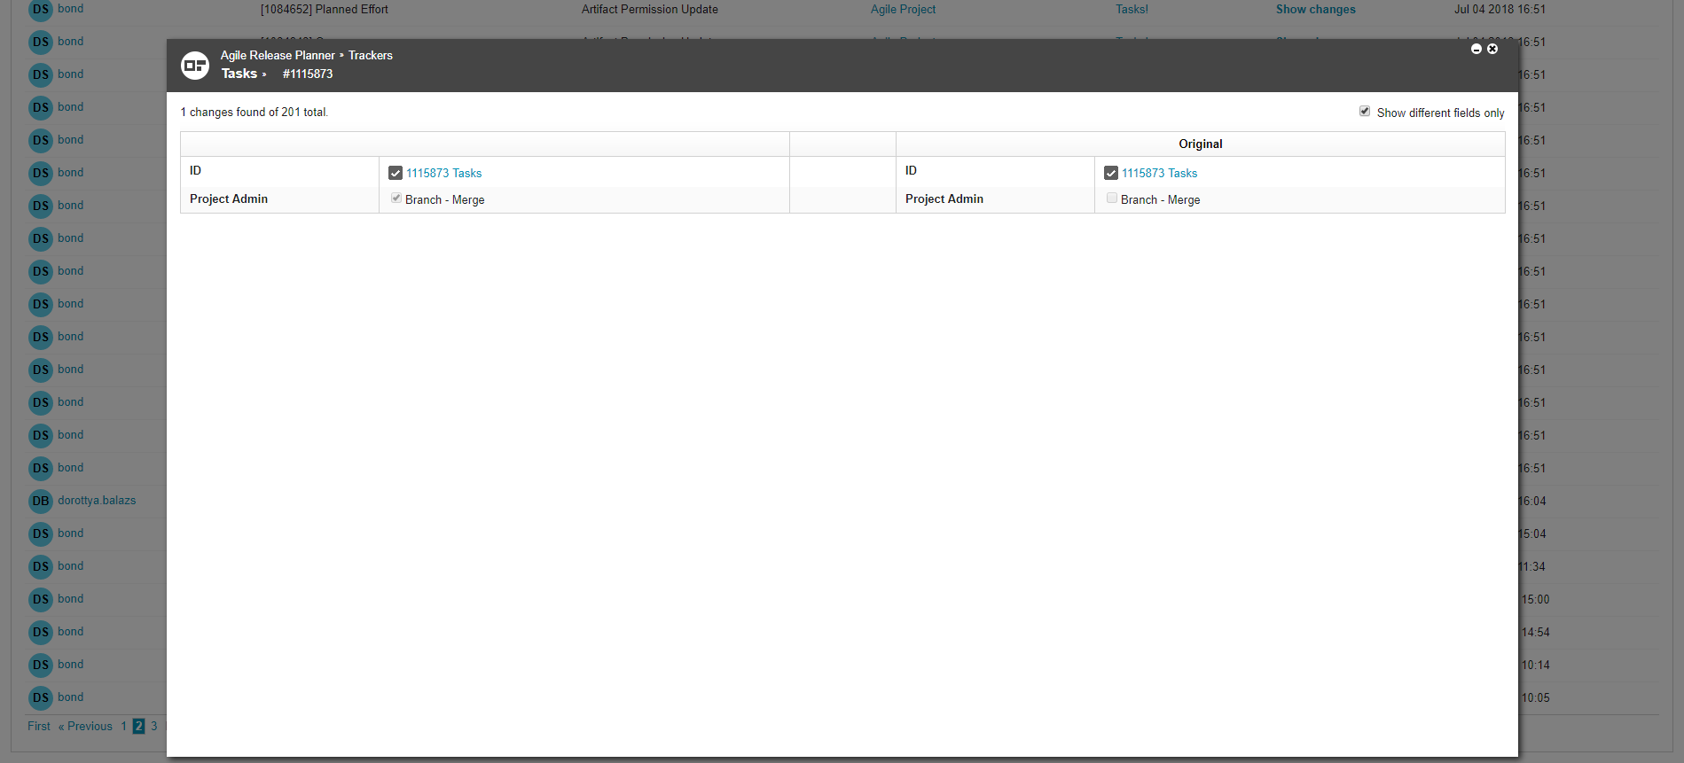
Task: Open the Tasks breadcrumb in header
Action: [239, 74]
